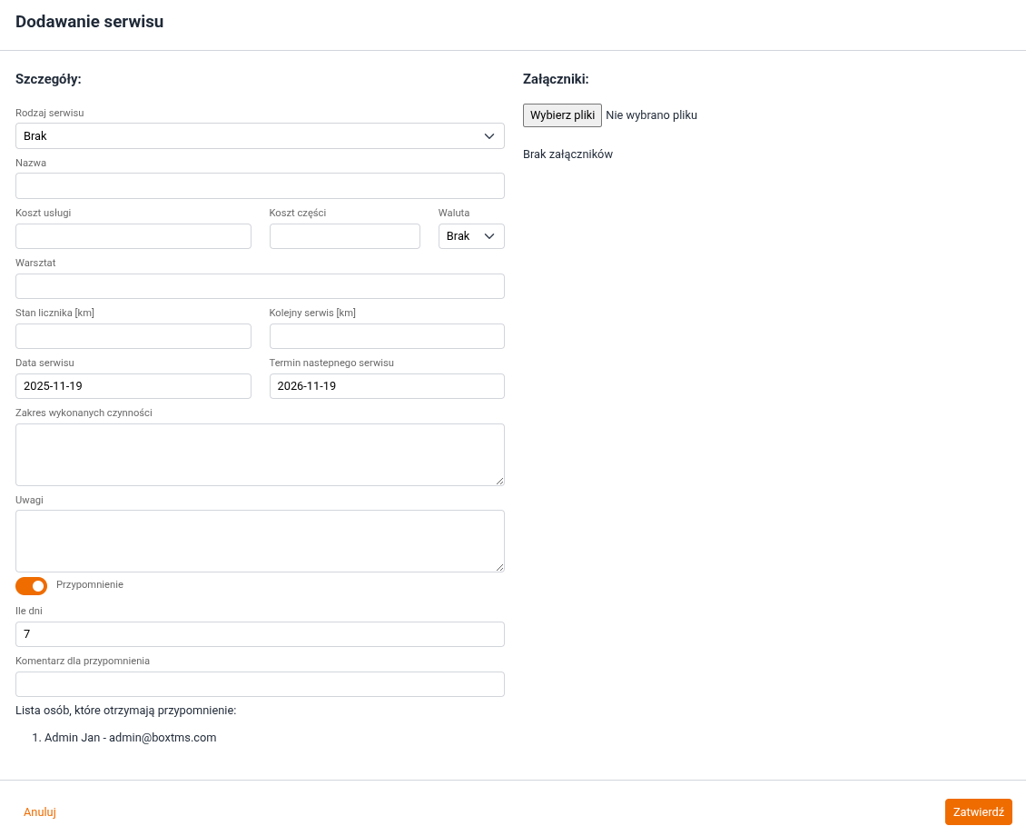Click the Ile dni field
Screen dimensions: 1026x836
(260, 634)
